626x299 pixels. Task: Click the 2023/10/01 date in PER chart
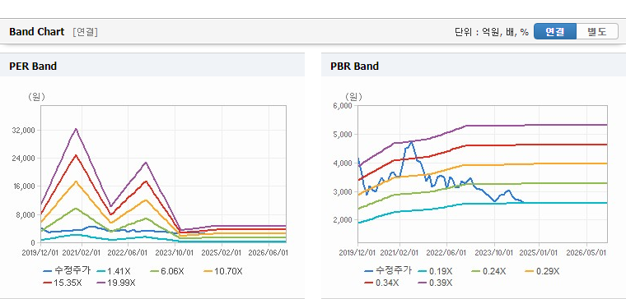(x=175, y=253)
